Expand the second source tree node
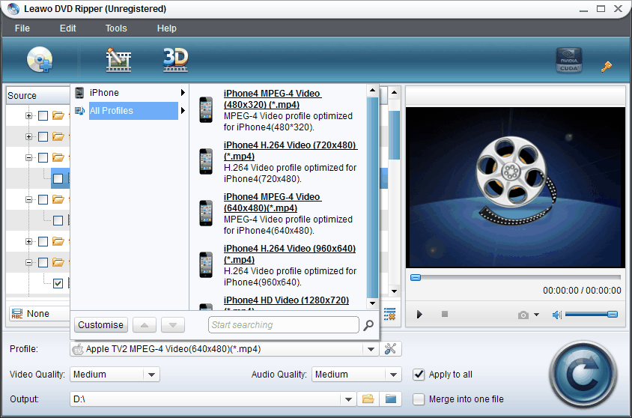632x418 pixels. point(28,136)
